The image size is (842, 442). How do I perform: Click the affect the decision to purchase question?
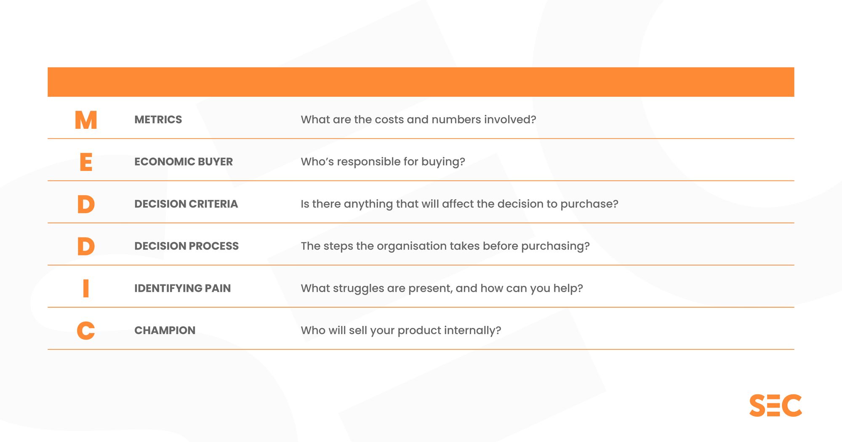459,204
